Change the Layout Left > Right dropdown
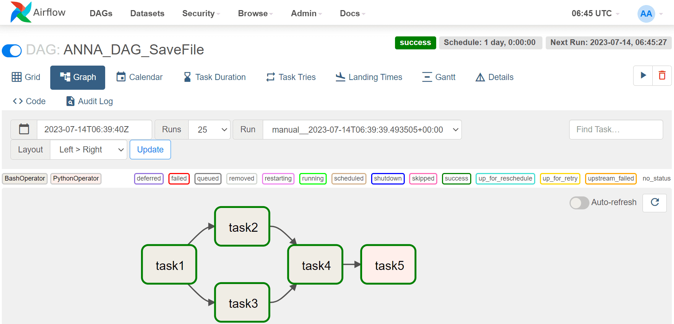The width and height of the screenshot is (674, 324). coord(89,150)
